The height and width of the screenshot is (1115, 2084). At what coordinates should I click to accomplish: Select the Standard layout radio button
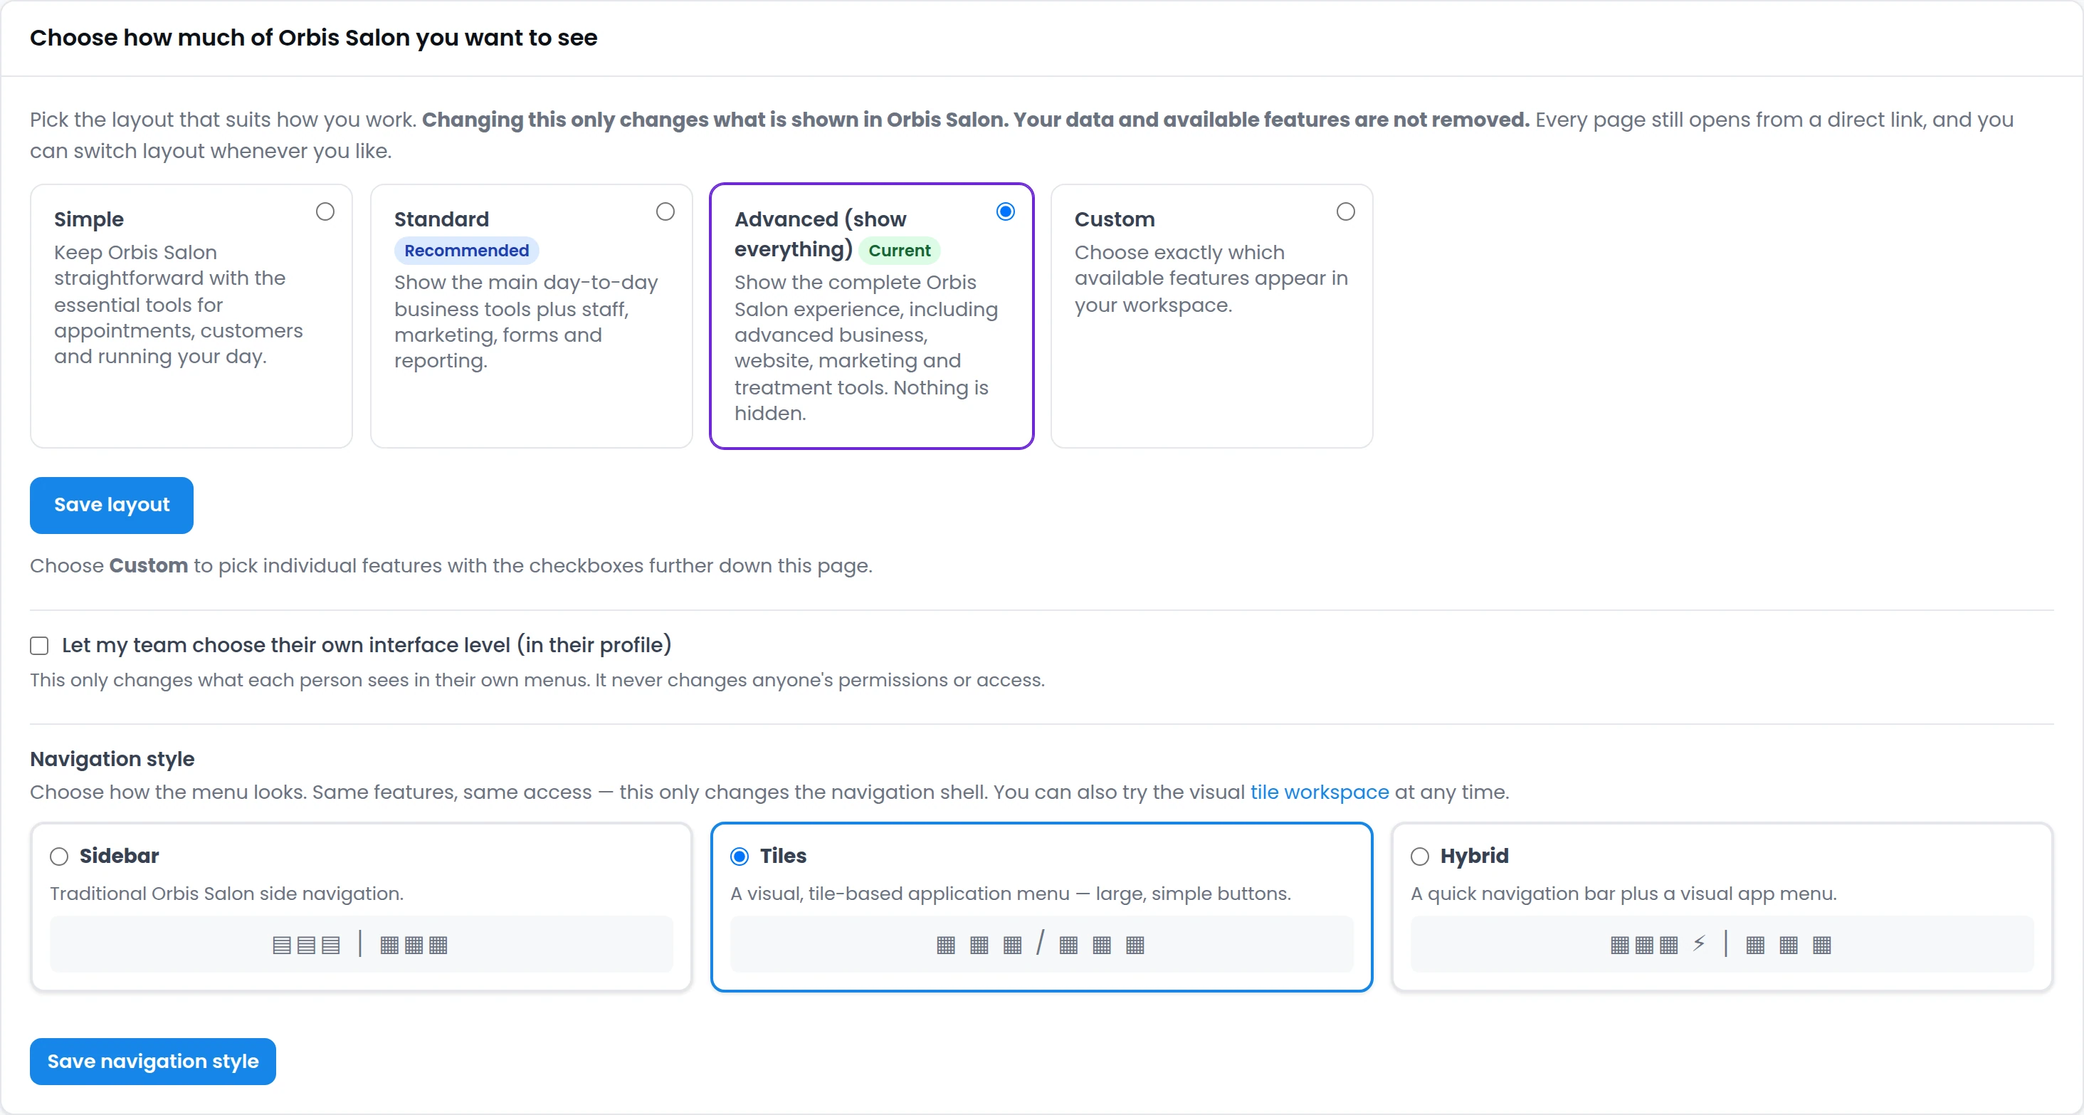click(665, 211)
